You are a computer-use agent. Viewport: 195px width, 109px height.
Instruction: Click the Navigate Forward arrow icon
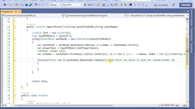pos(11,5)
